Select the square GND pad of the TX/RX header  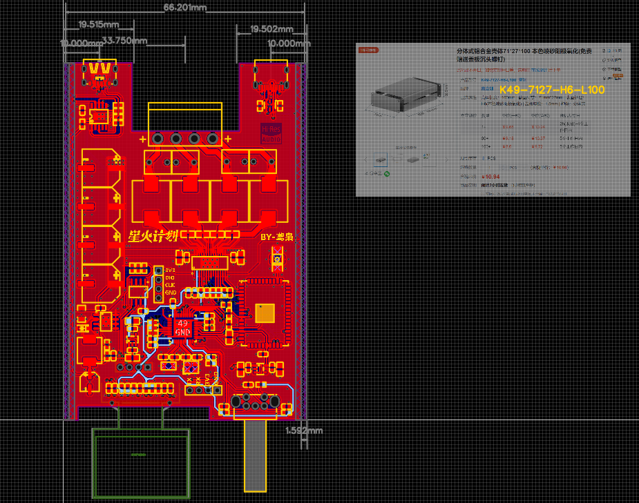[217, 391]
